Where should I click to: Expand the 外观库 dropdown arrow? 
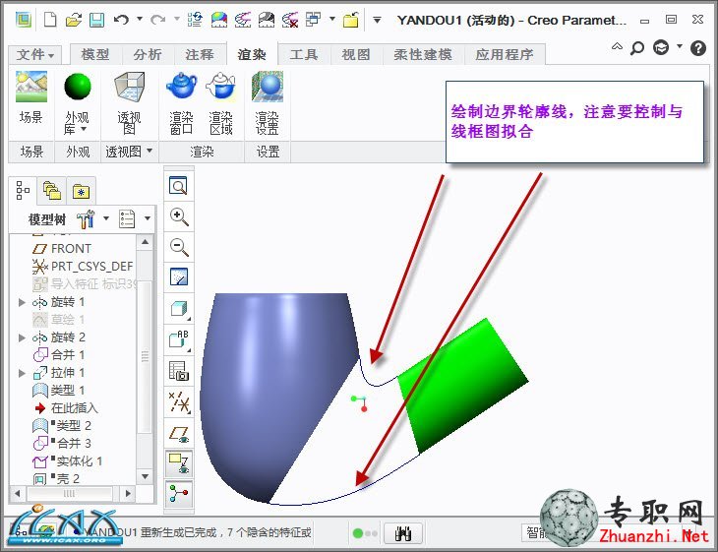(x=84, y=129)
